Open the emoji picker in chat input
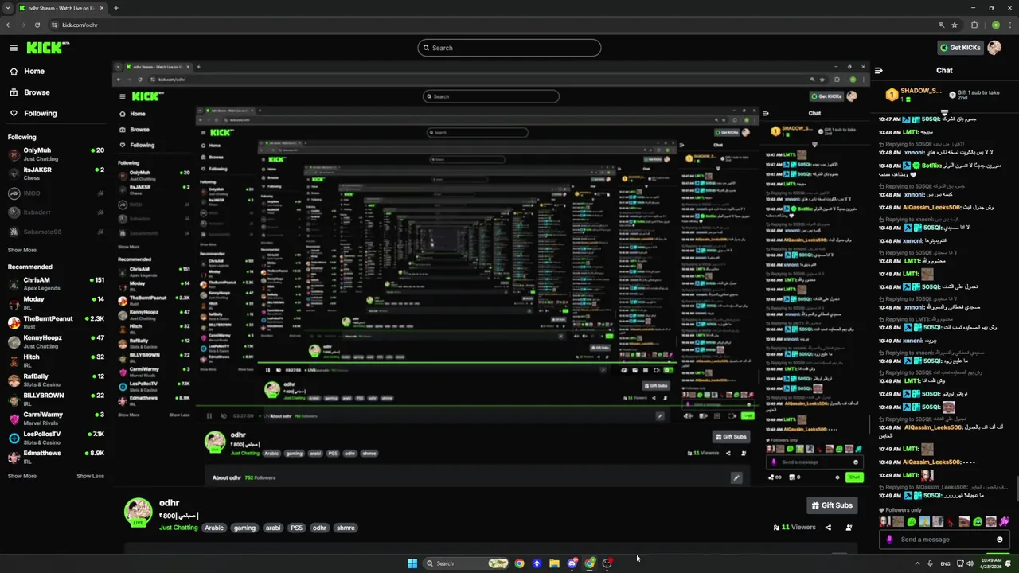The image size is (1019, 573). point(1000,540)
